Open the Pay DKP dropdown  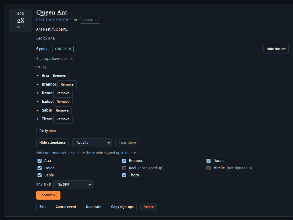[x=73, y=185]
